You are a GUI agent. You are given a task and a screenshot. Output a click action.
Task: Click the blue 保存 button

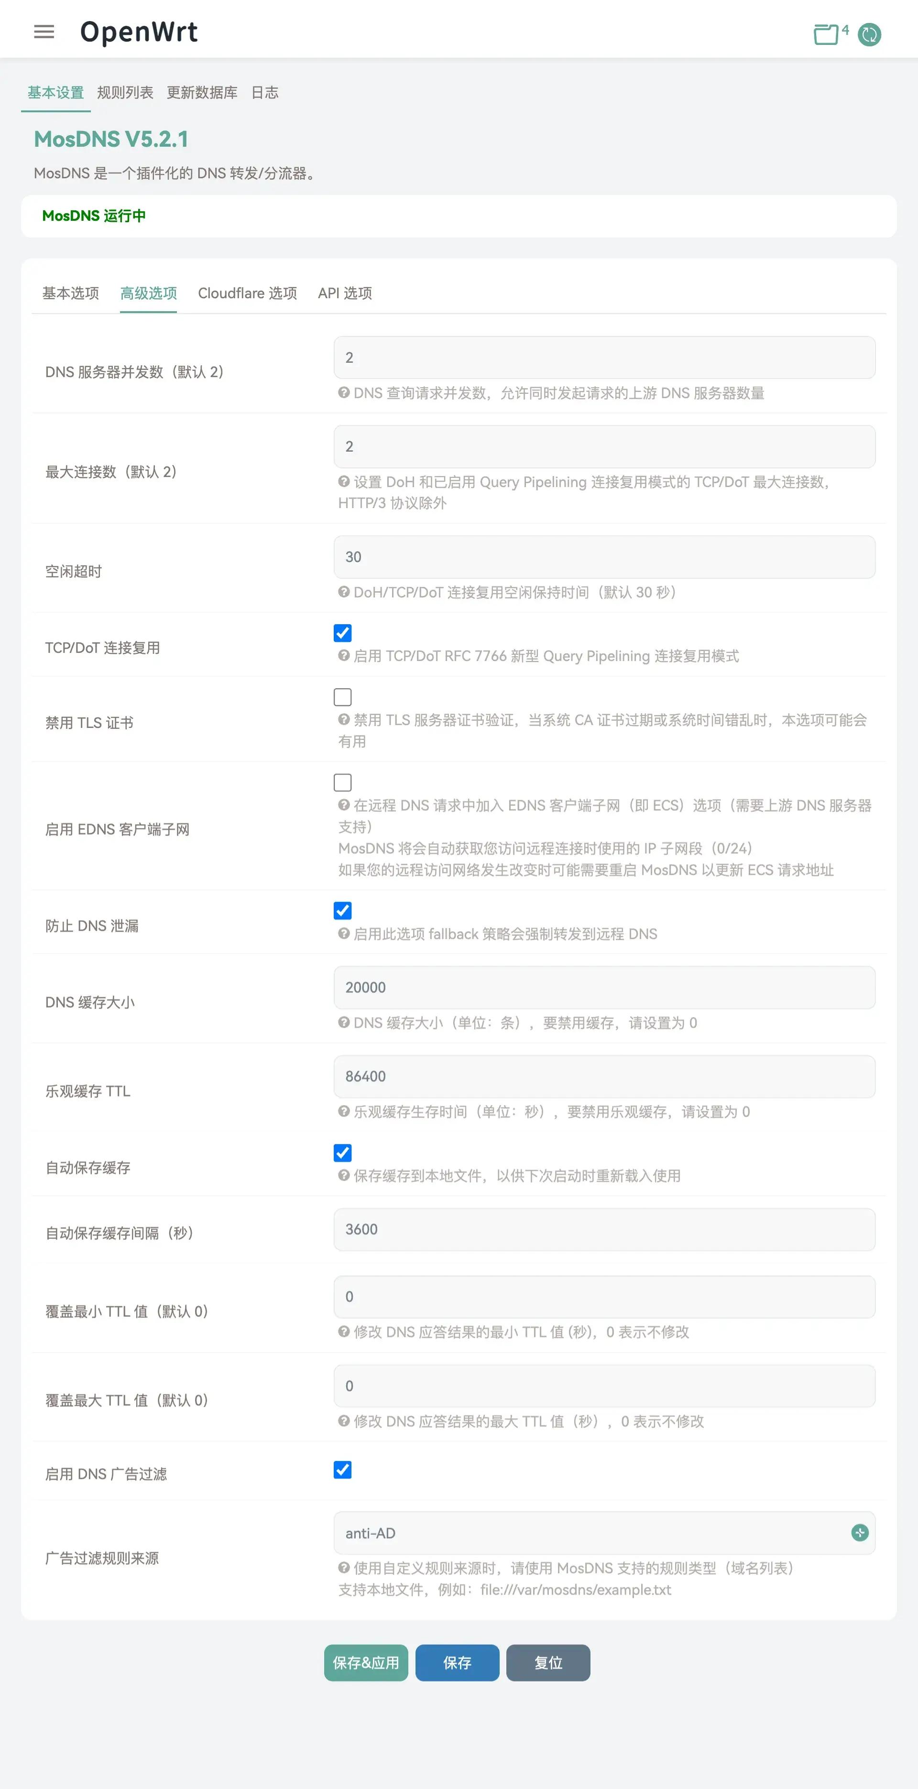pyautogui.click(x=457, y=1663)
